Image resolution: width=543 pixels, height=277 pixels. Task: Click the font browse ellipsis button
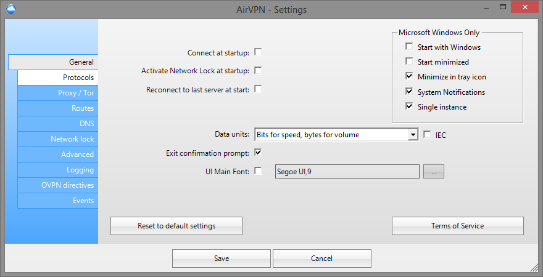click(x=434, y=171)
